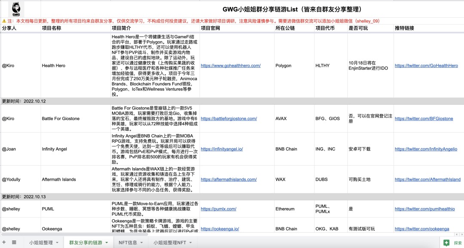Open the all sheets list icon

coord(14,242)
